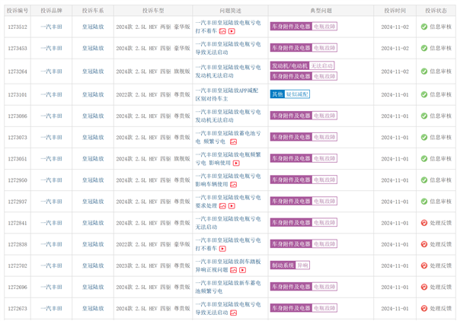
Task: Open image attachment icon in complaint 1273512
Action: [x=222, y=31]
